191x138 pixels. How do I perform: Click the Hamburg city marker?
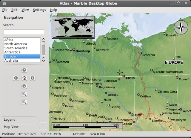(x=74, y=49)
